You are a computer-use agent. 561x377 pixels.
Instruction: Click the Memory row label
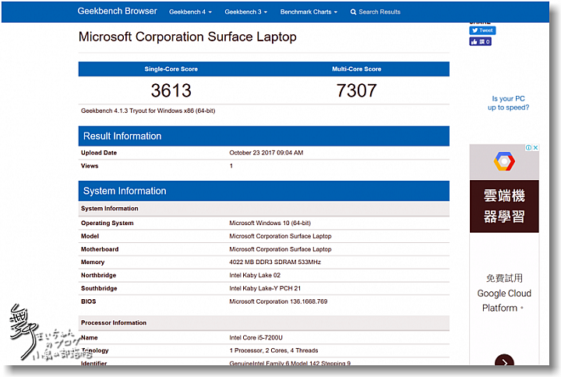click(x=92, y=262)
